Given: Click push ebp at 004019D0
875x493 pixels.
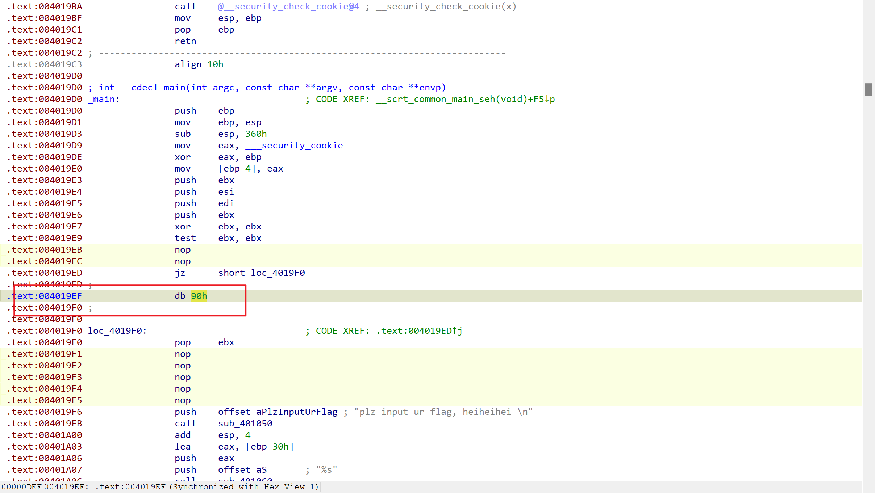Looking at the screenshot, I should click(x=204, y=111).
